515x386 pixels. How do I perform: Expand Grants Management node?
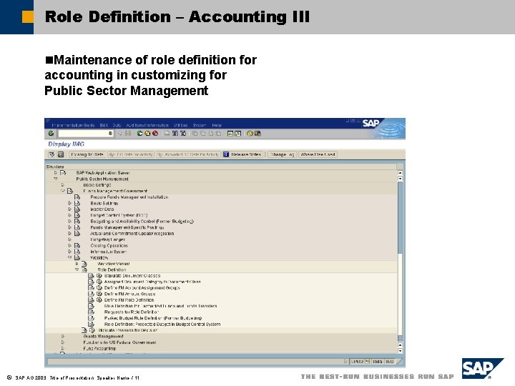tap(63, 336)
